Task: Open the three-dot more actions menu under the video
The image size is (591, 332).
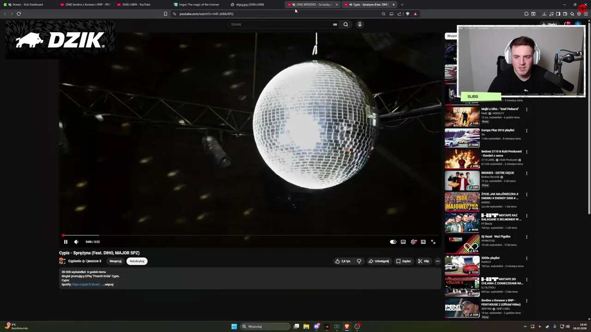Action: 437,261
